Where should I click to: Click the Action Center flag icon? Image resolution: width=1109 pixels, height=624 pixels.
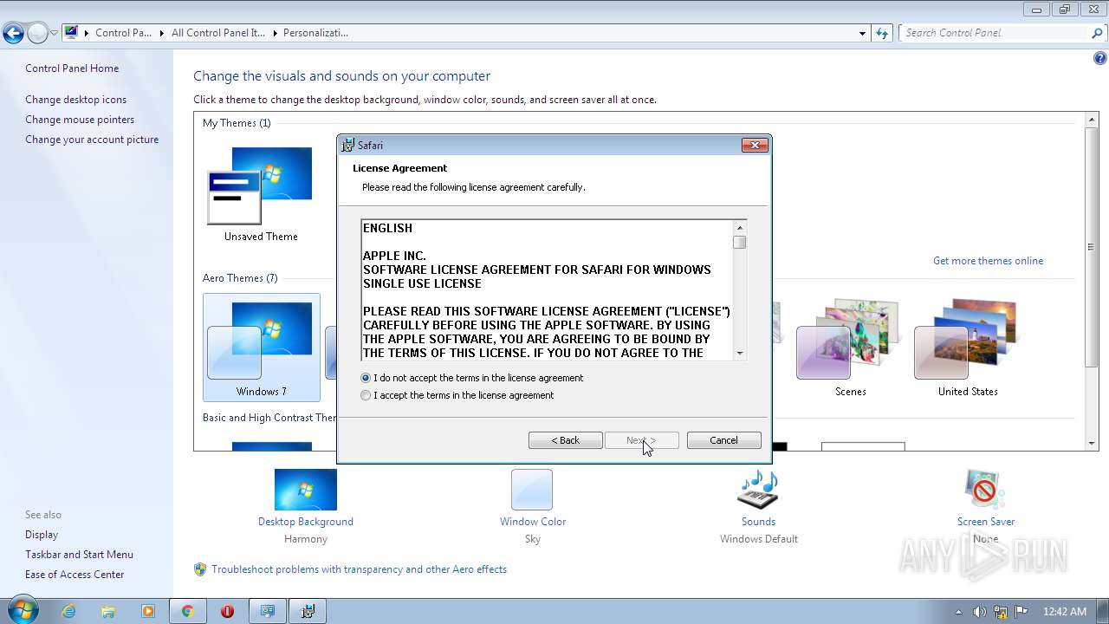(x=1021, y=612)
